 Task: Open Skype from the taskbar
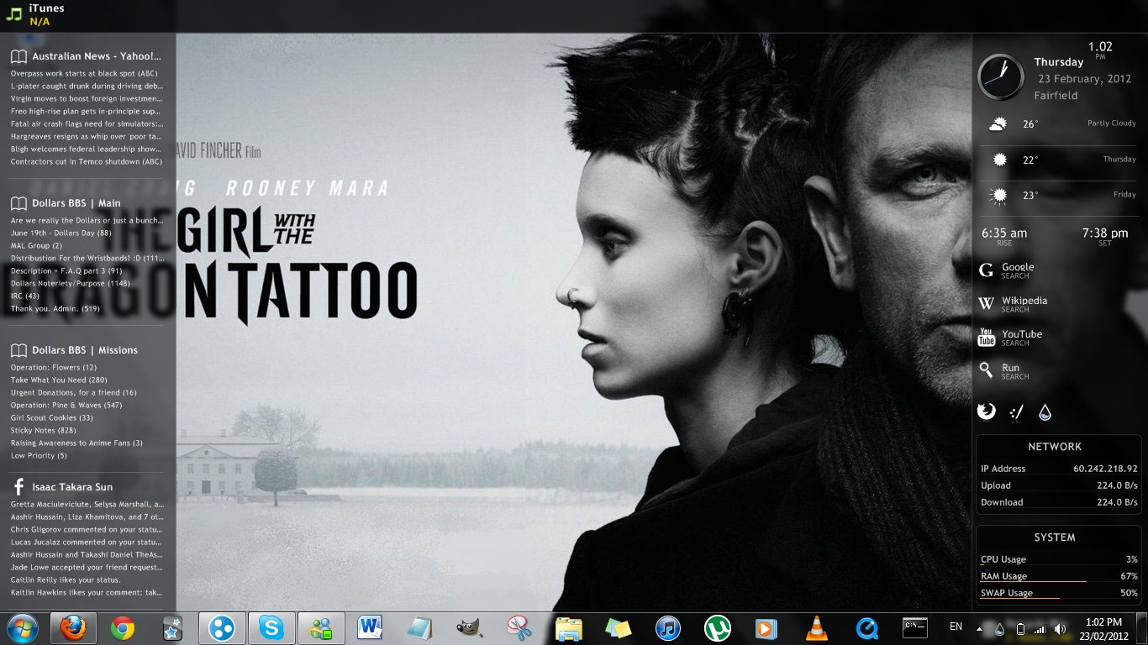(271, 627)
